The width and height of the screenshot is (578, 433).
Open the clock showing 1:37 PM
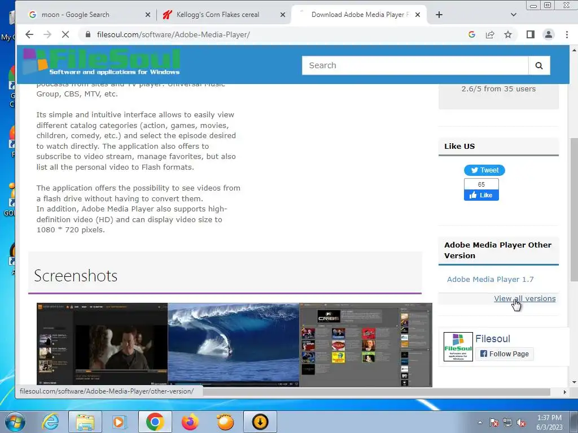549,422
